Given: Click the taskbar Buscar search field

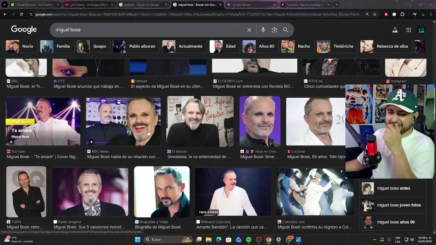Looking at the screenshot, I should pyautogui.click(x=168, y=240).
